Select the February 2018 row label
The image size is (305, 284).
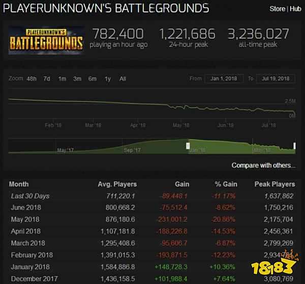pos(32,255)
